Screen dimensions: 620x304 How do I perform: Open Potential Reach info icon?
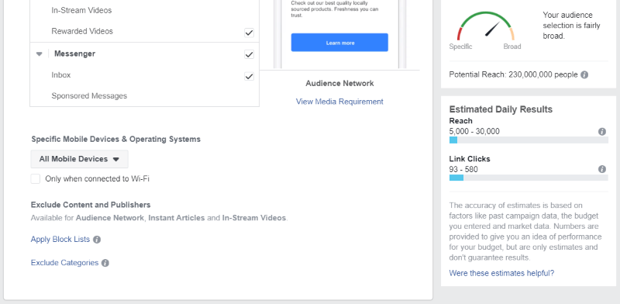click(x=584, y=74)
